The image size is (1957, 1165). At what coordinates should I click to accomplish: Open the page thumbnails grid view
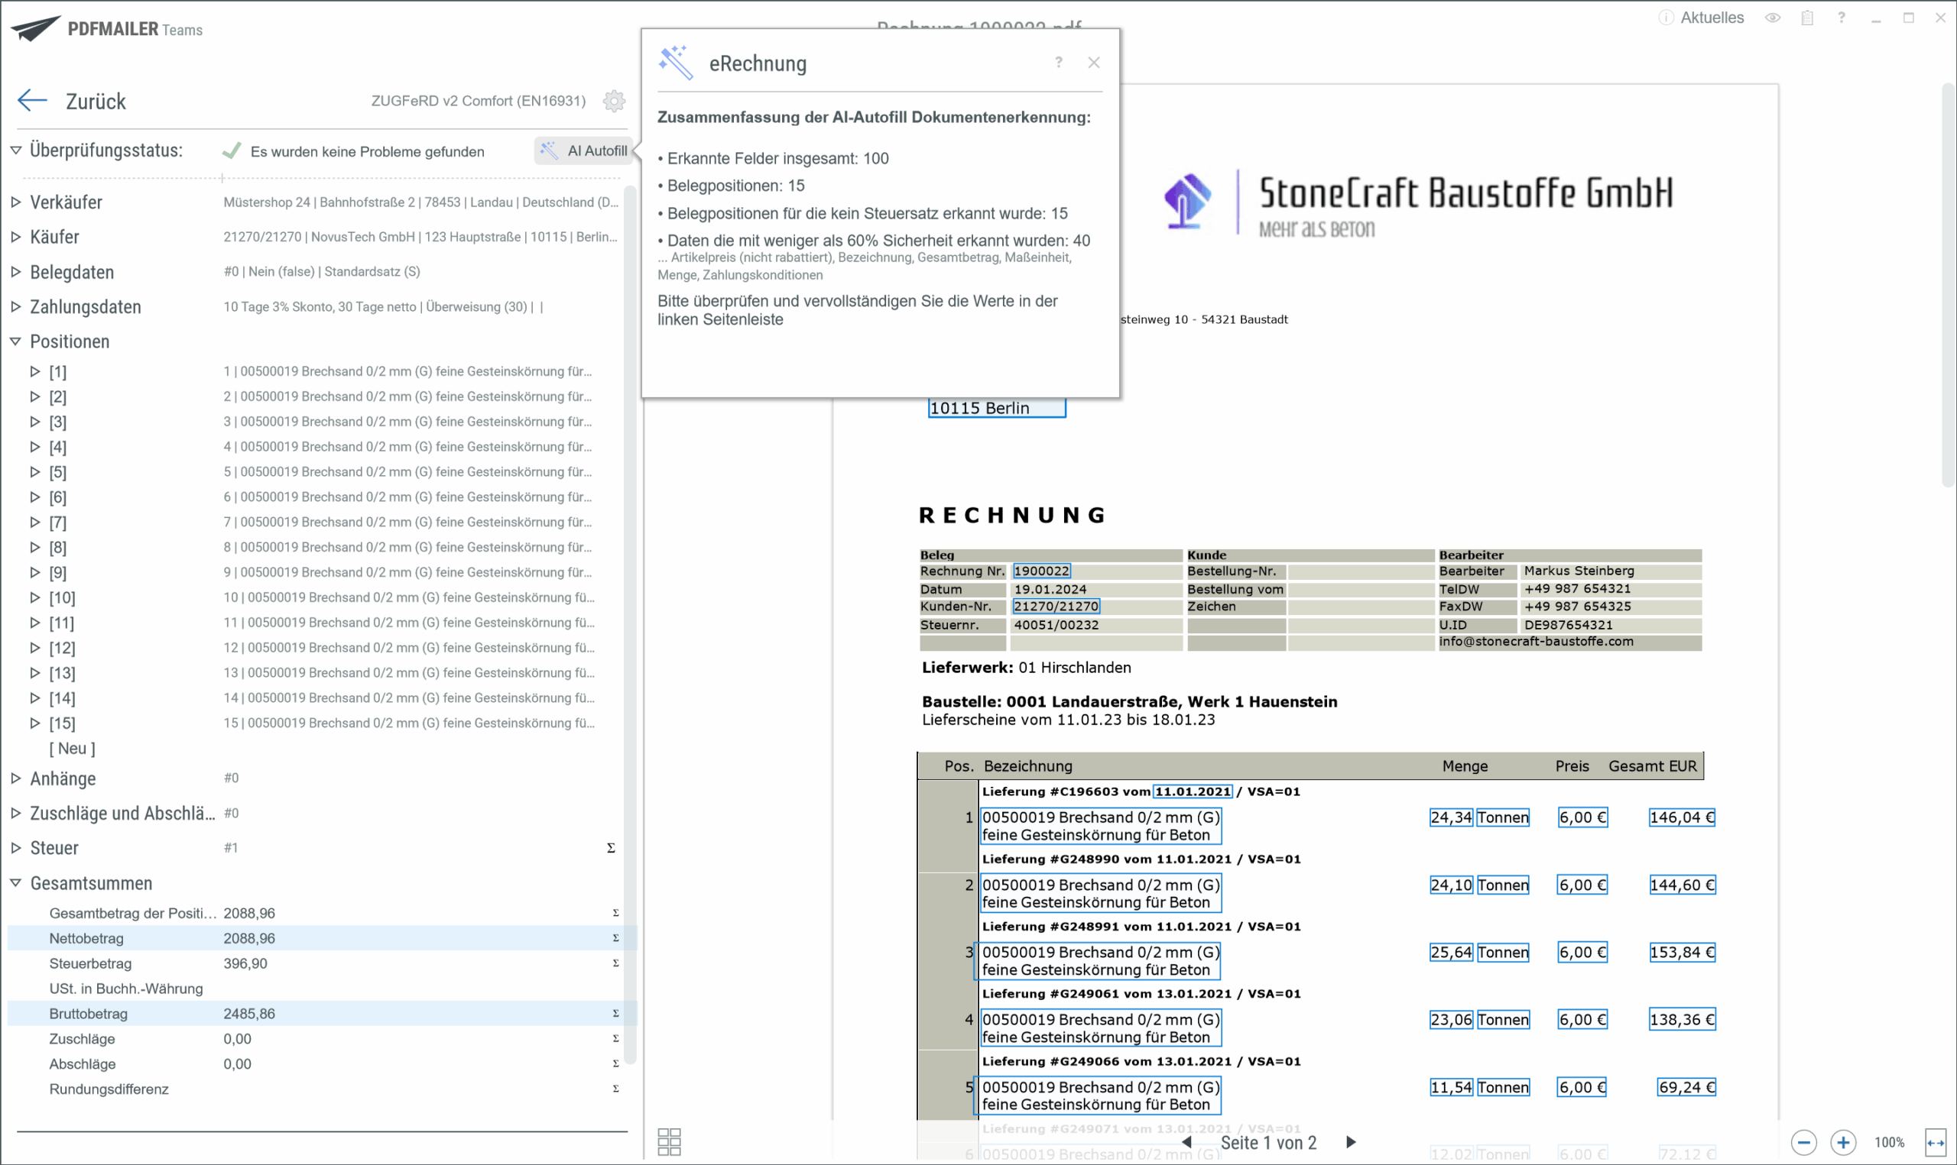click(x=669, y=1141)
